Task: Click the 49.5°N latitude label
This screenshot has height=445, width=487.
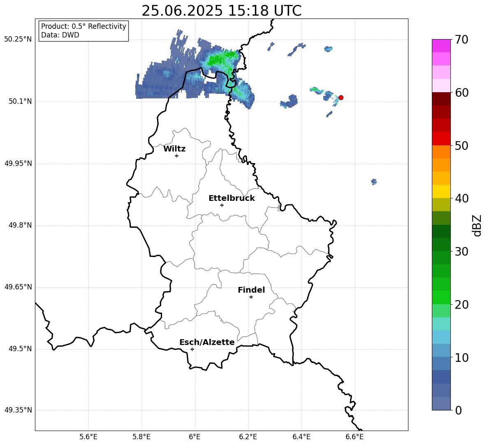Action: (x=20, y=349)
